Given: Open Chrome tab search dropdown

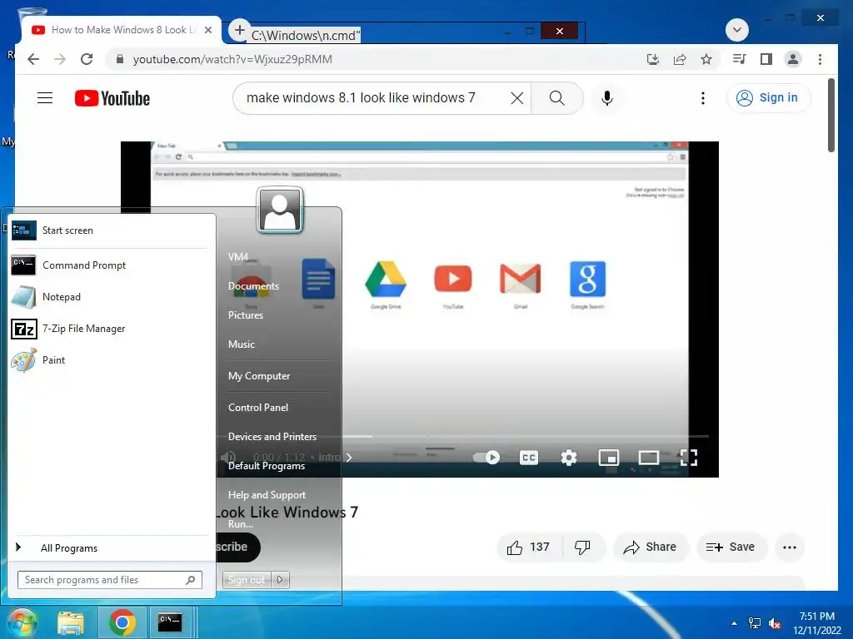Looking at the screenshot, I should tap(737, 30).
